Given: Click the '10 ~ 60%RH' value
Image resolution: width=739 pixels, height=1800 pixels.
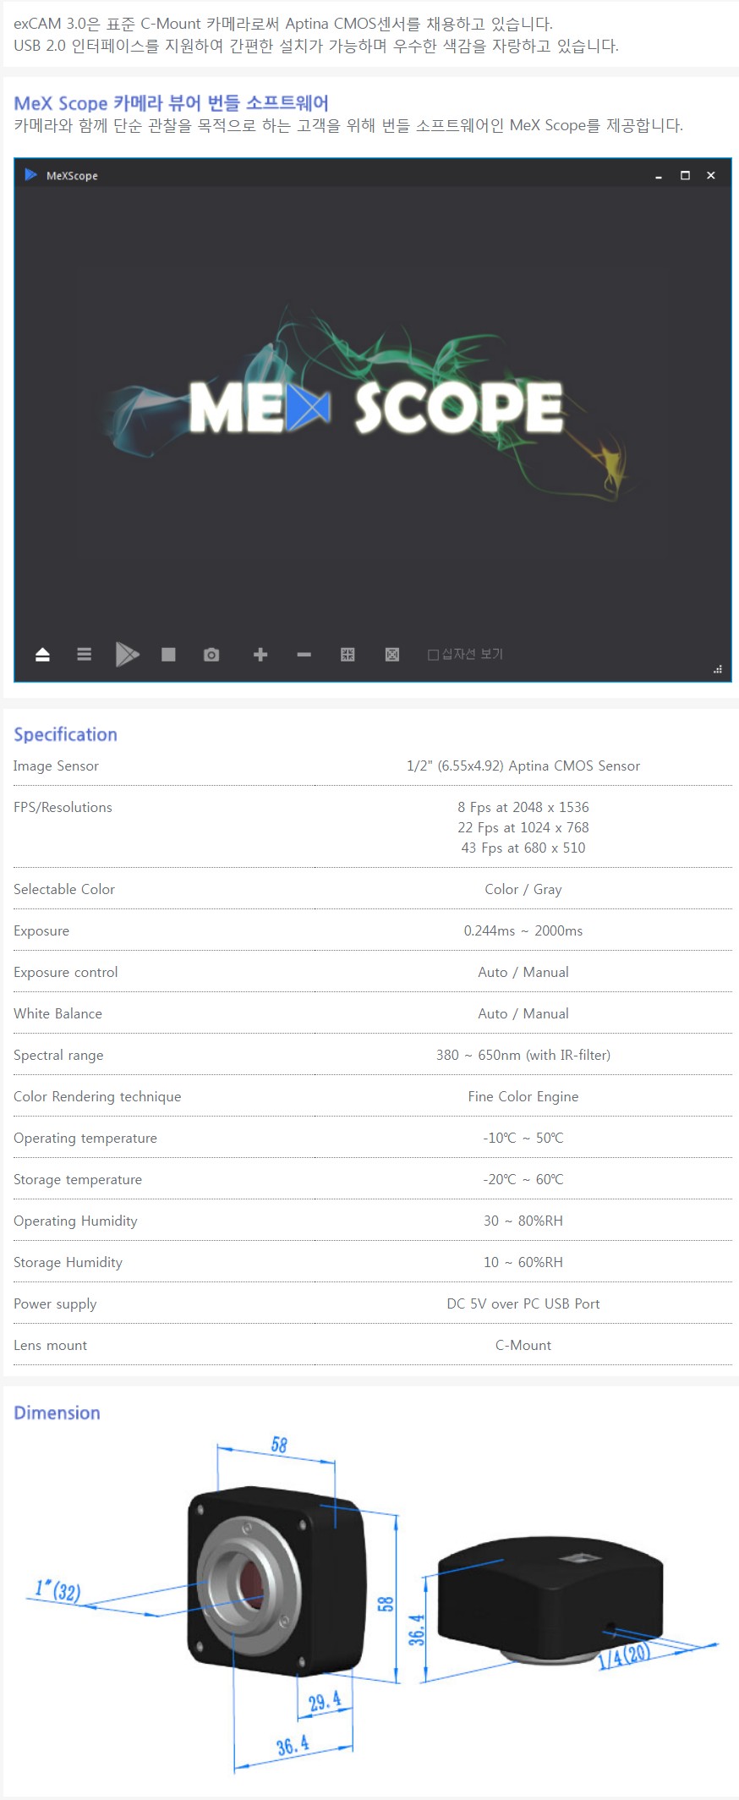Looking at the screenshot, I should pyautogui.click(x=523, y=1262).
